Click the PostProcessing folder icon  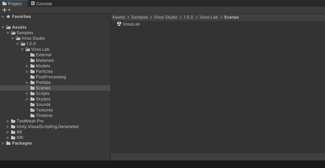(32, 77)
